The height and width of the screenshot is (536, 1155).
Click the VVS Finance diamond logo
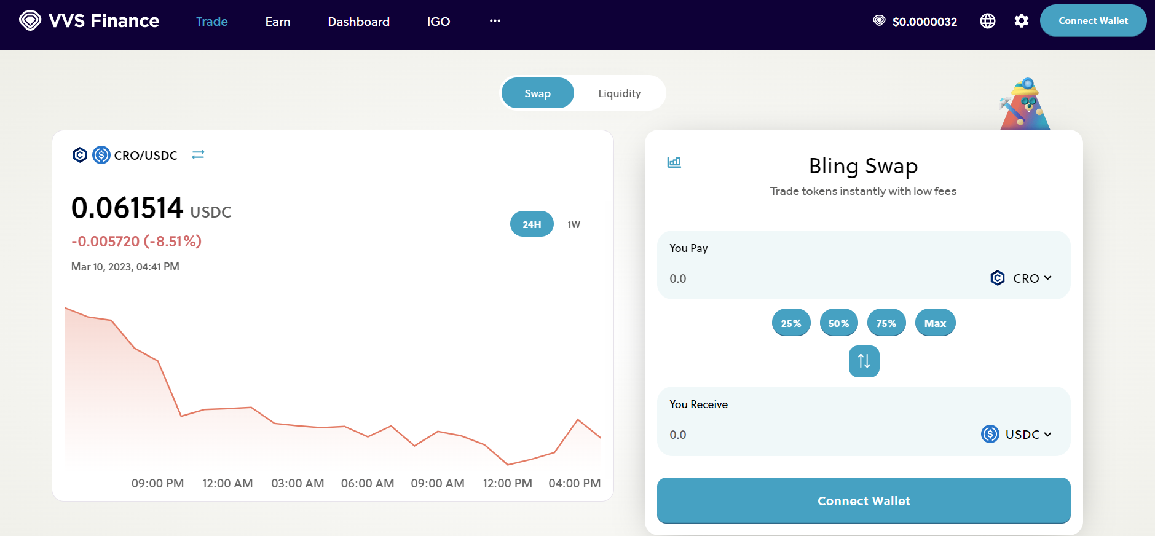pos(30,21)
